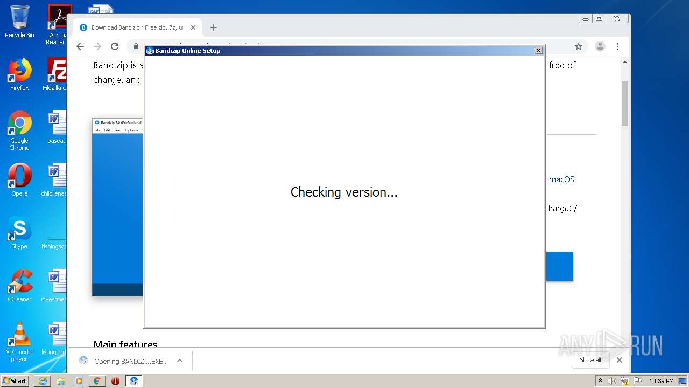Screen dimensions: 689x388
Task: Open the Opera desktop shortcut
Action: [19, 180]
